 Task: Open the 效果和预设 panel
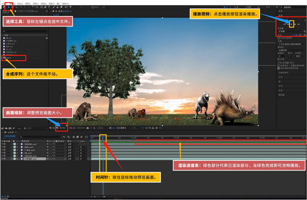point(283,73)
